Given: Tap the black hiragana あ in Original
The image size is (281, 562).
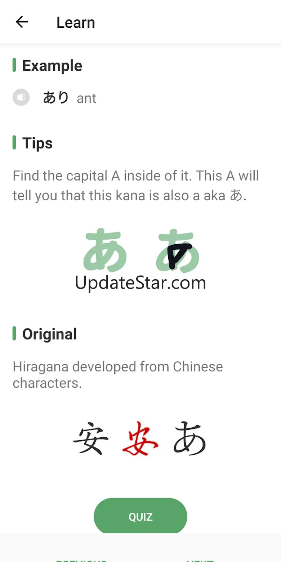Looking at the screenshot, I should tap(189, 438).
